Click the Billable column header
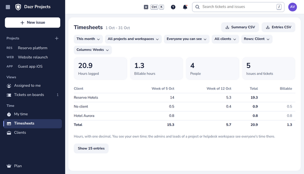Viewport: 304px width, 174px height. point(286,88)
